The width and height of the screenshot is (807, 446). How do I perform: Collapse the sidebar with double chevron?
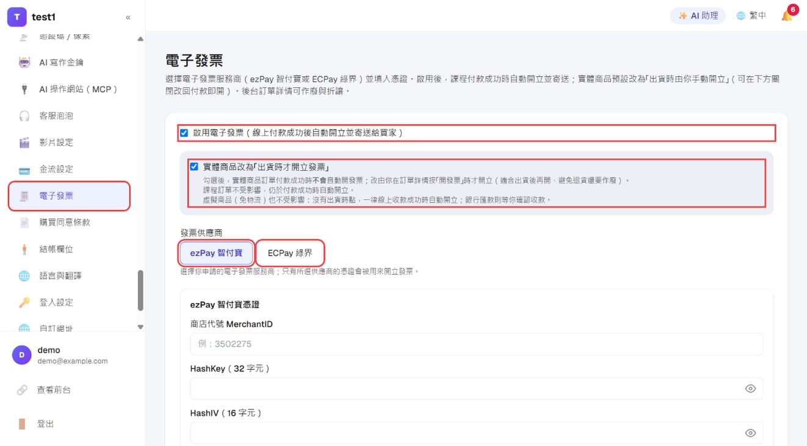128,18
